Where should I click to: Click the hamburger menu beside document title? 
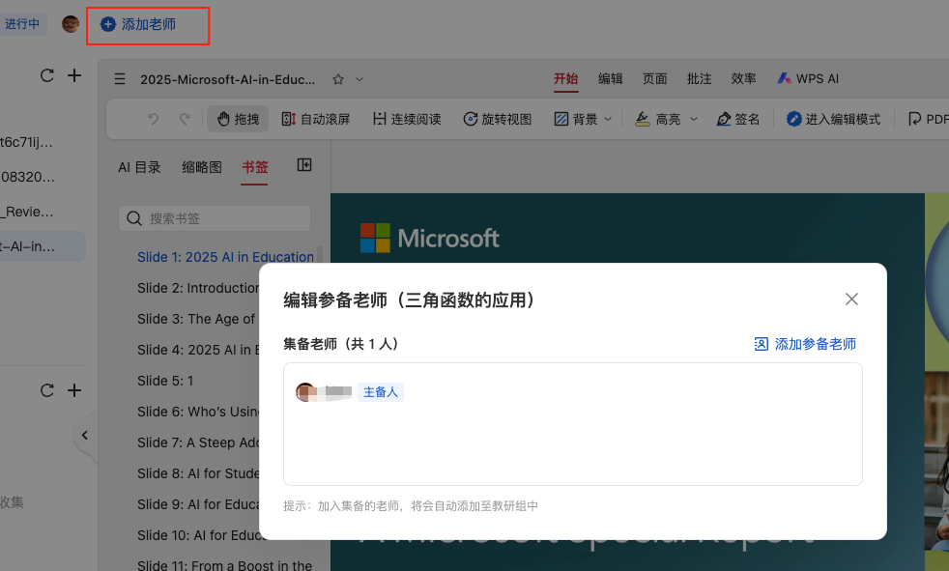(119, 79)
